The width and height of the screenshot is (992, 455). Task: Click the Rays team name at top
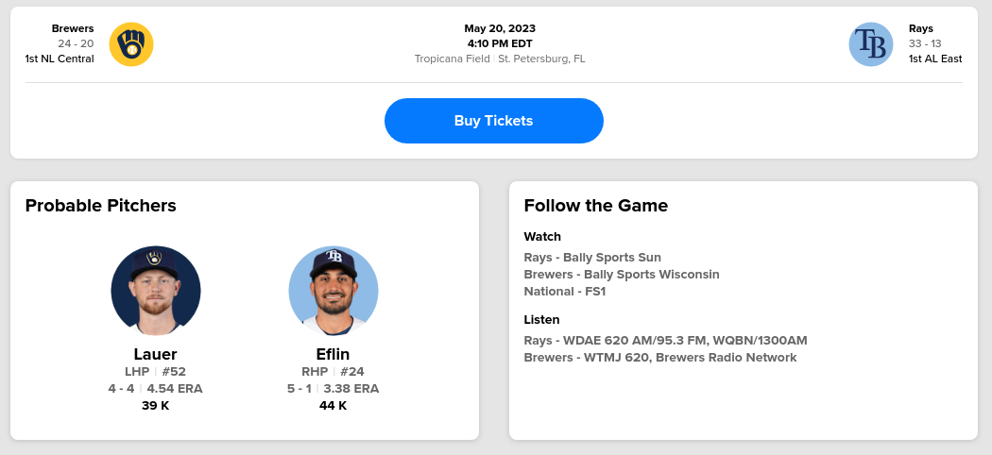pos(921,28)
